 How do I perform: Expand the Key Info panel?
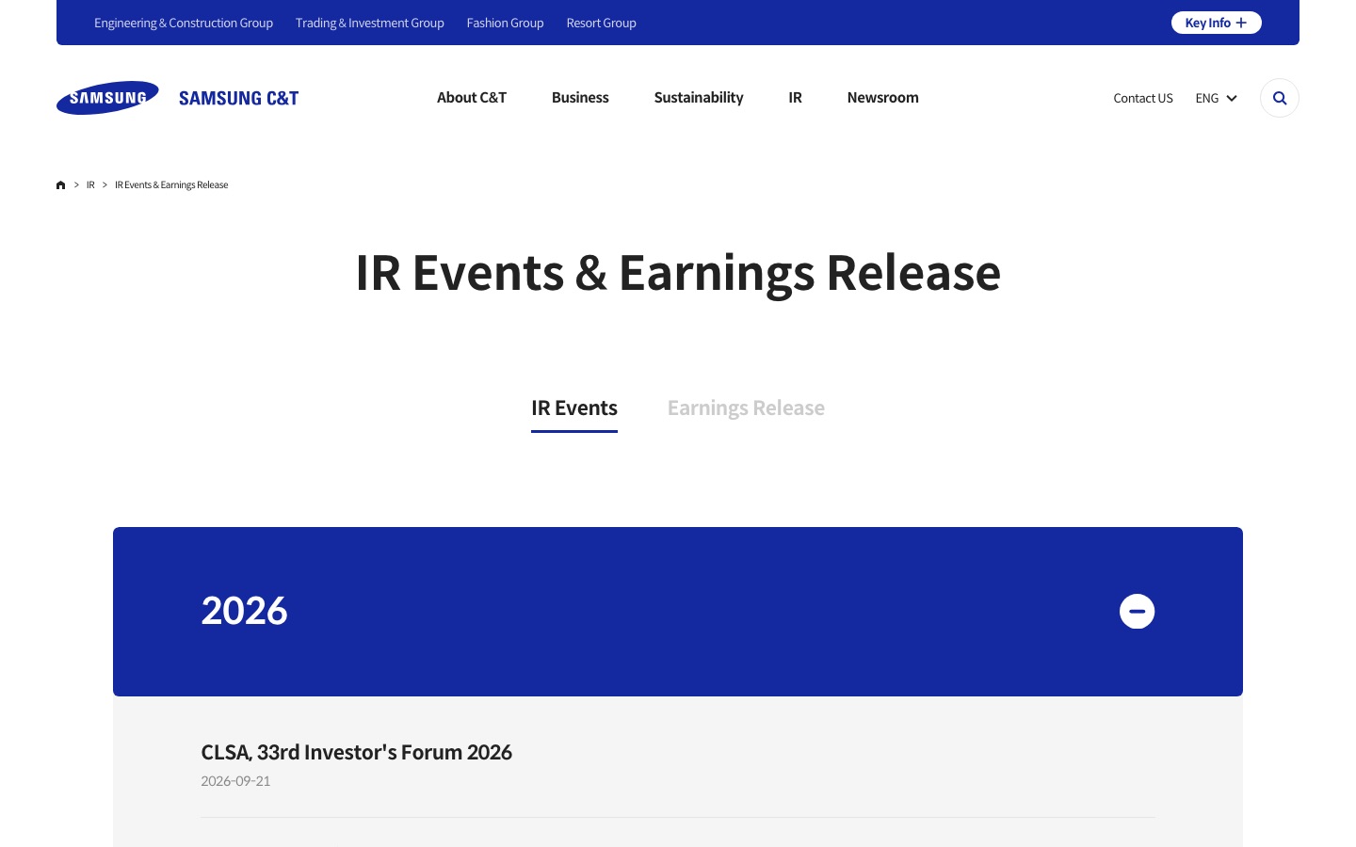click(x=1216, y=23)
